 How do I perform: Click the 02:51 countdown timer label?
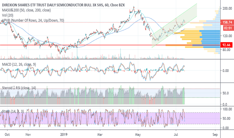(228, 28)
